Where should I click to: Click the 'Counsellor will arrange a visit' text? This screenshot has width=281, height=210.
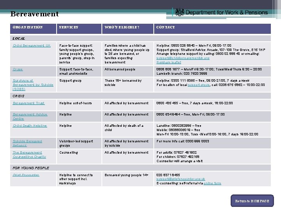point(180,161)
